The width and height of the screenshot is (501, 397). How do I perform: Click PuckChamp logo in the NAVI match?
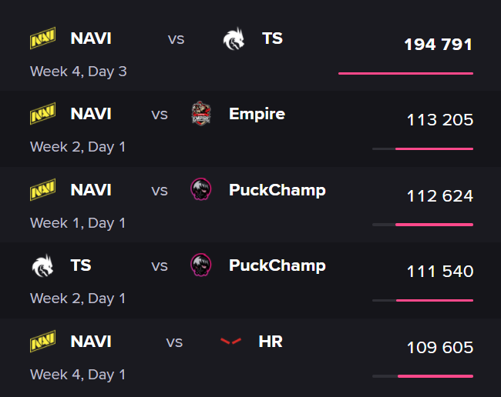coord(201,189)
